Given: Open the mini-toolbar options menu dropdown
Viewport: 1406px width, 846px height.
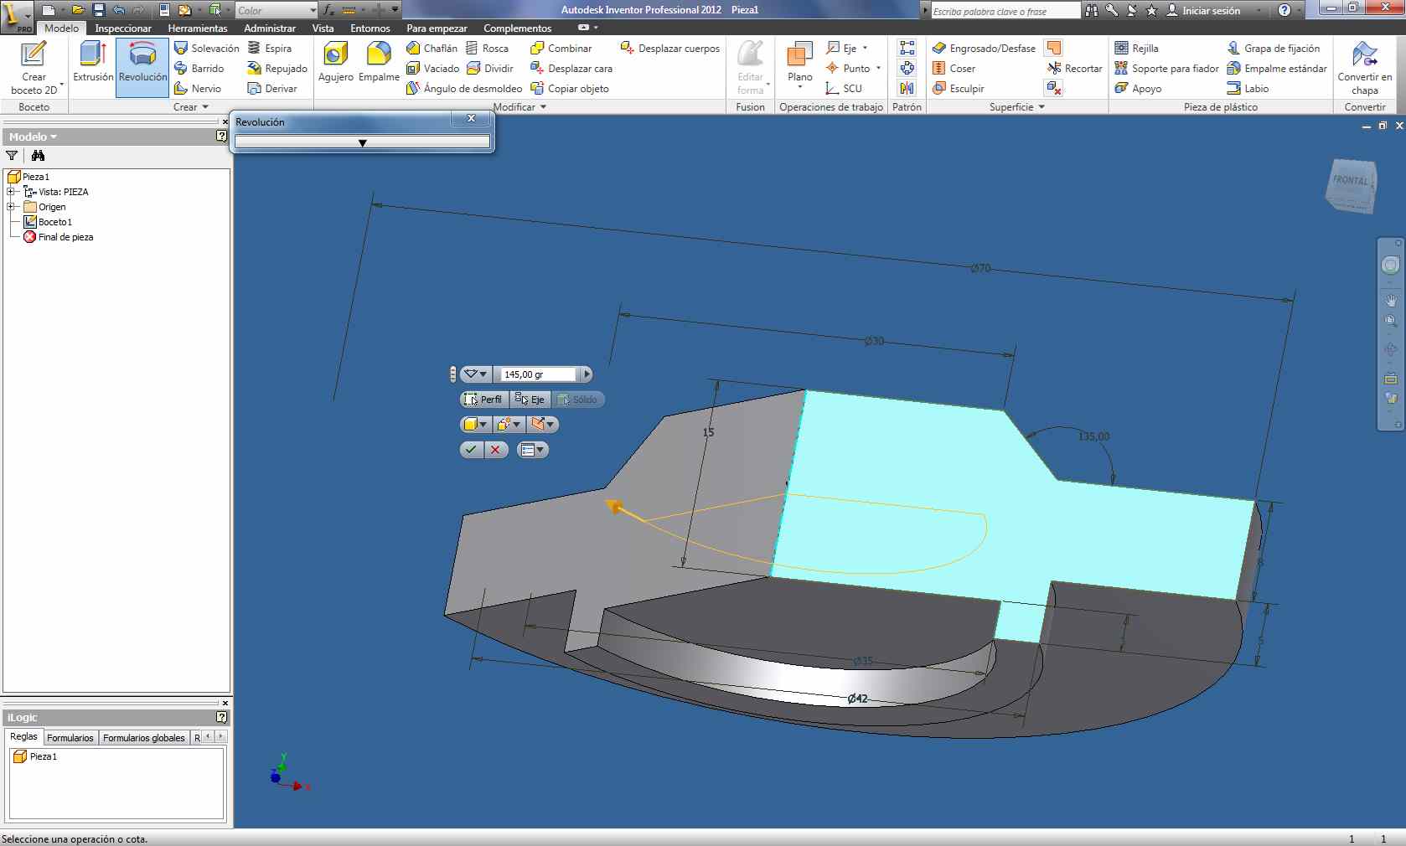Looking at the screenshot, I should tap(533, 450).
